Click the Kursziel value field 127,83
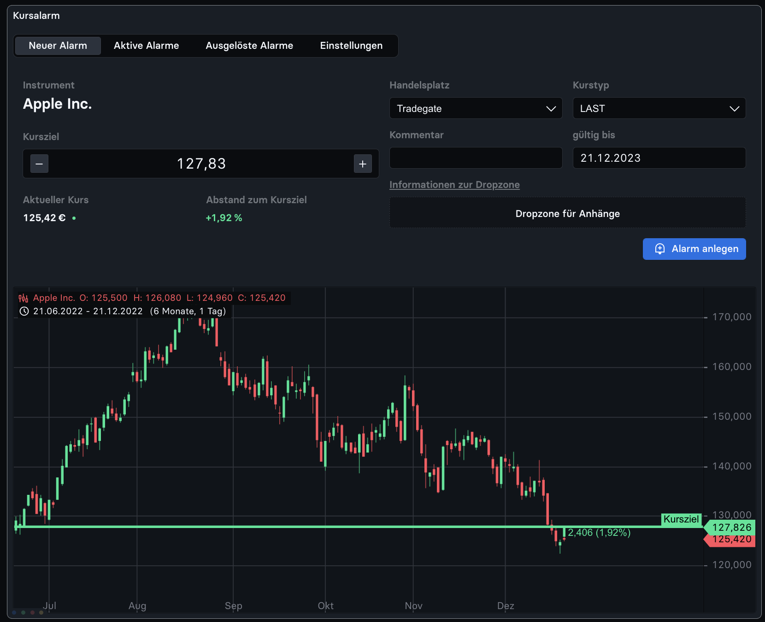The image size is (765, 622). [x=201, y=164]
